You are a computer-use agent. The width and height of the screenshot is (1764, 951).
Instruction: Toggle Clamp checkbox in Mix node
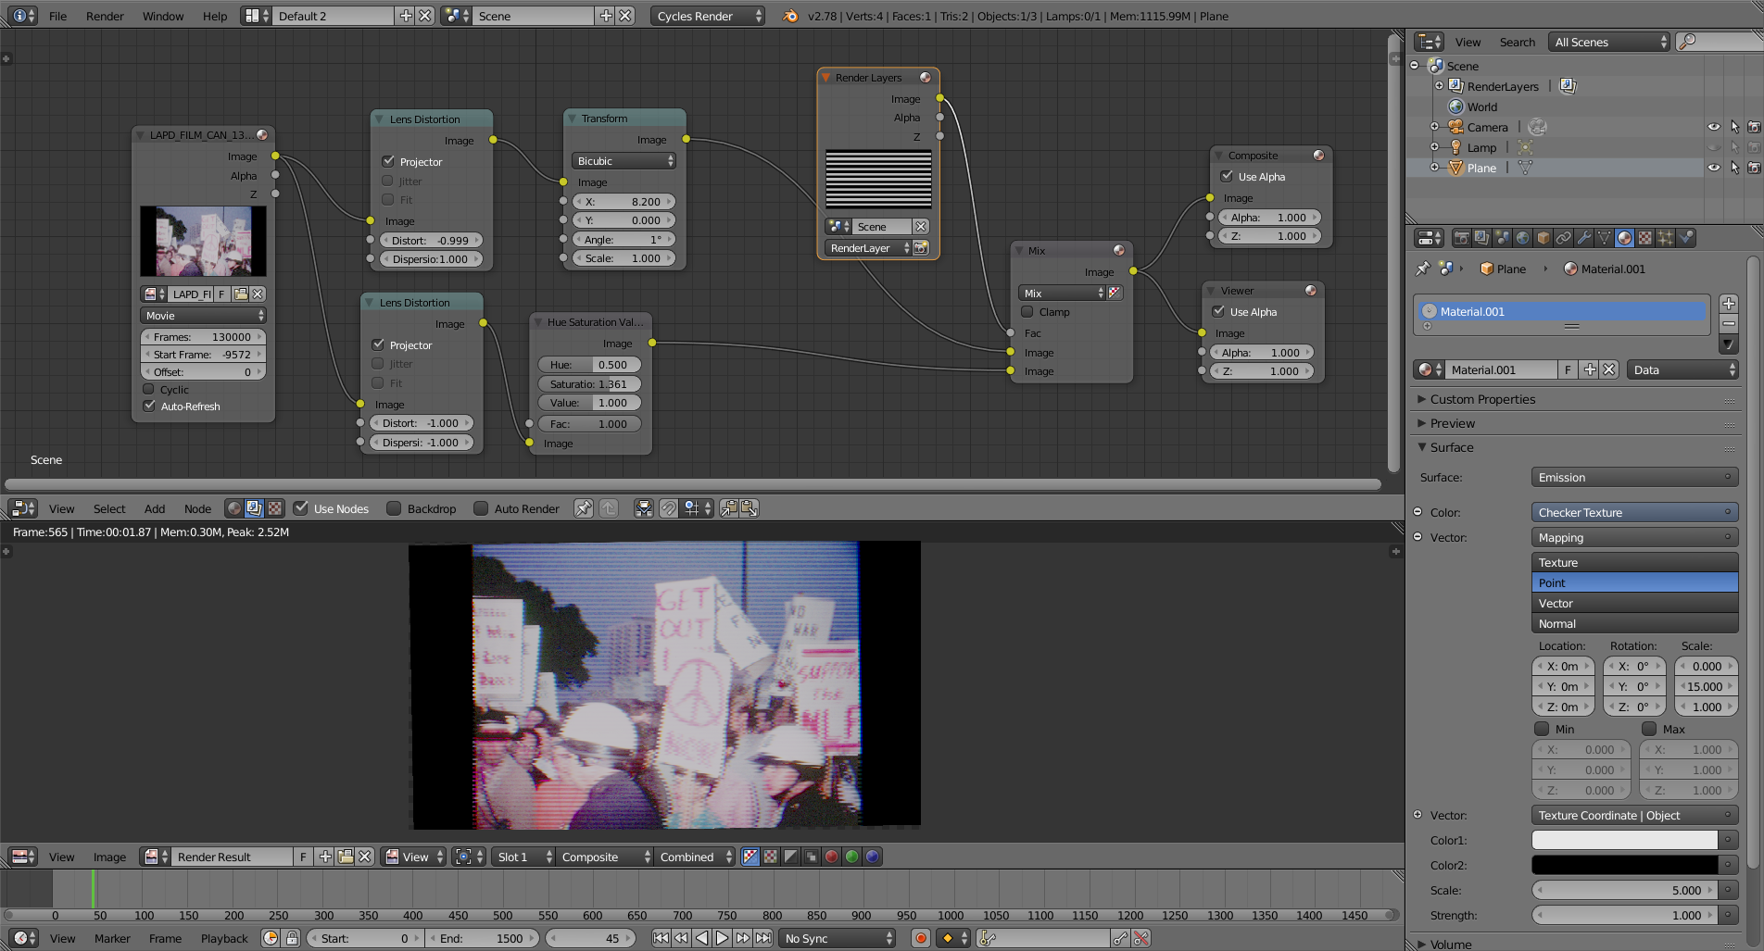[1027, 311]
